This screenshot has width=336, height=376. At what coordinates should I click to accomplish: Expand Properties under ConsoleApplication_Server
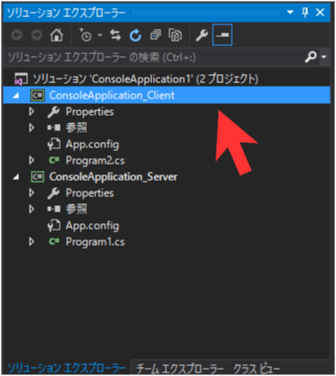pyautogui.click(x=32, y=193)
